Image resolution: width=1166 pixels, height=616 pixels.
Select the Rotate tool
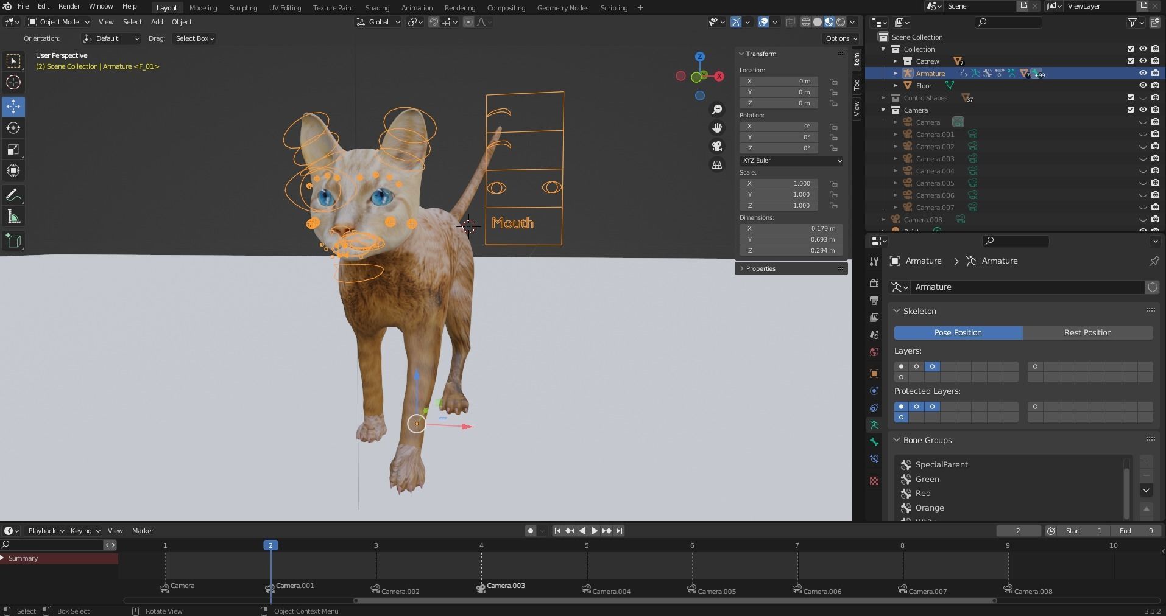13,128
